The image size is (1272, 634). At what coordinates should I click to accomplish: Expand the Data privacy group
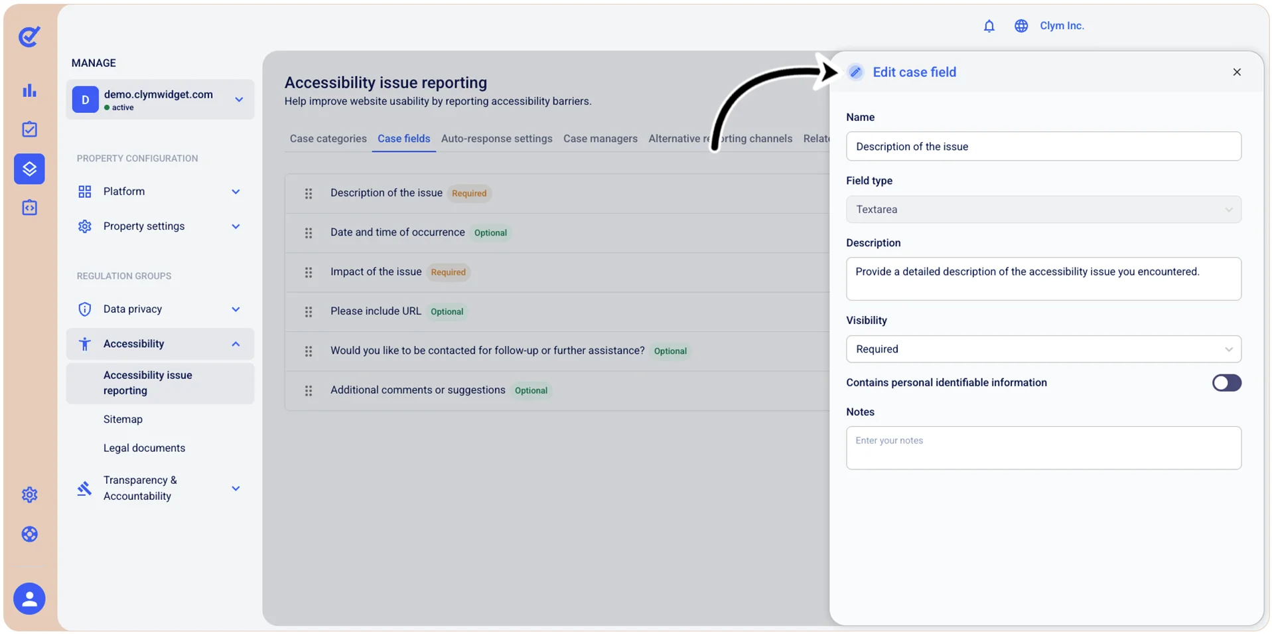(x=160, y=309)
